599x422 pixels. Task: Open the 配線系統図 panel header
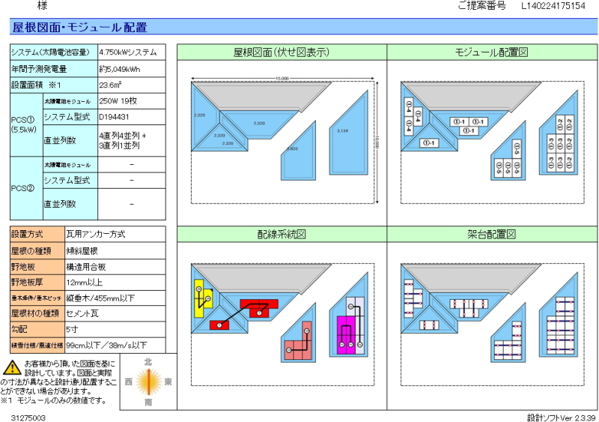[282, 235]
